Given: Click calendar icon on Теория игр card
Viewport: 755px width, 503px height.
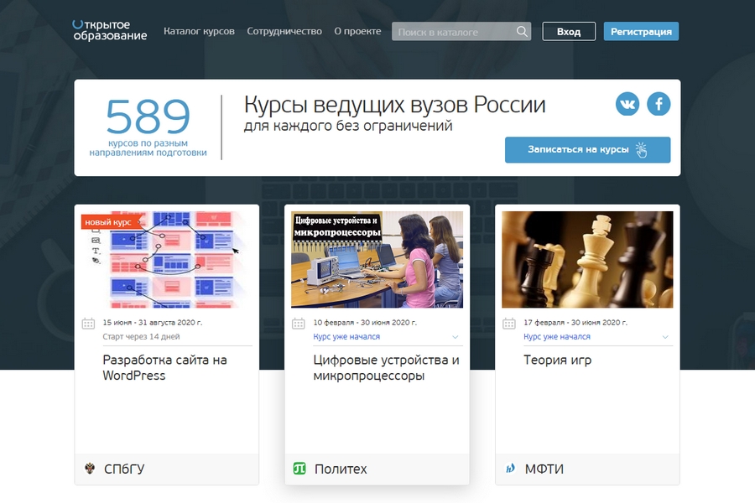Looking at the screenshot, I should [508, 324].
